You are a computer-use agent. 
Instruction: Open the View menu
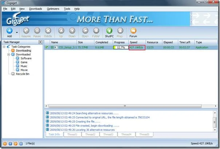pos(22,9)
